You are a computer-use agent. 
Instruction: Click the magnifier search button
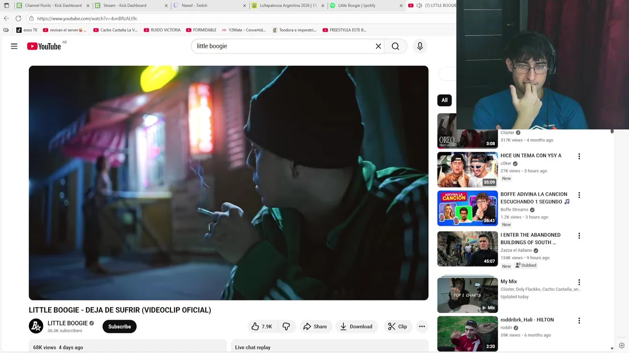(x=396, y=46)
